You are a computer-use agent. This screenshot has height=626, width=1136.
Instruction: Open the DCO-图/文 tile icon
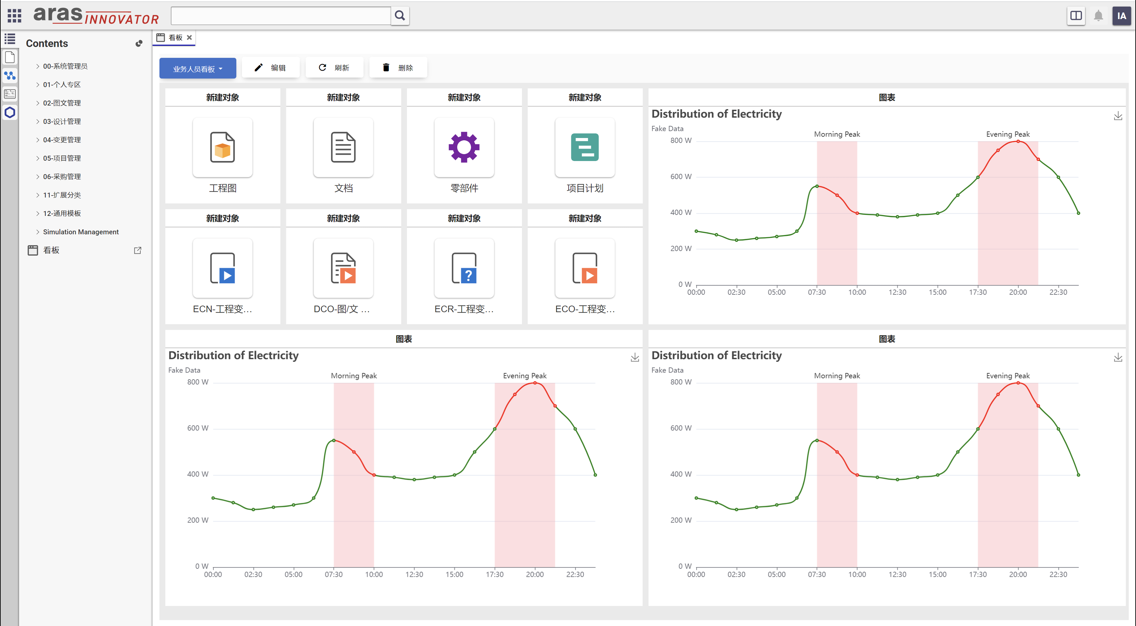coord(343,268)
